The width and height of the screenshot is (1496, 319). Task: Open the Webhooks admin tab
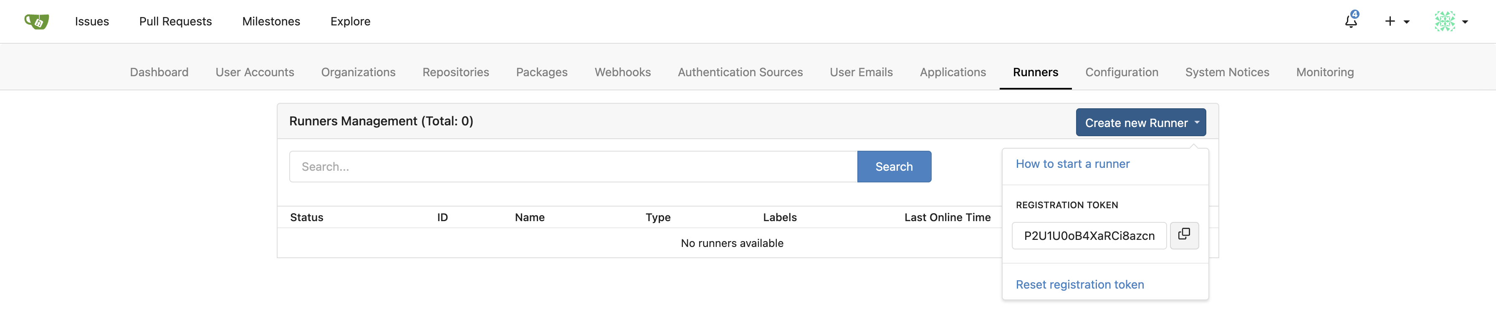622,72
